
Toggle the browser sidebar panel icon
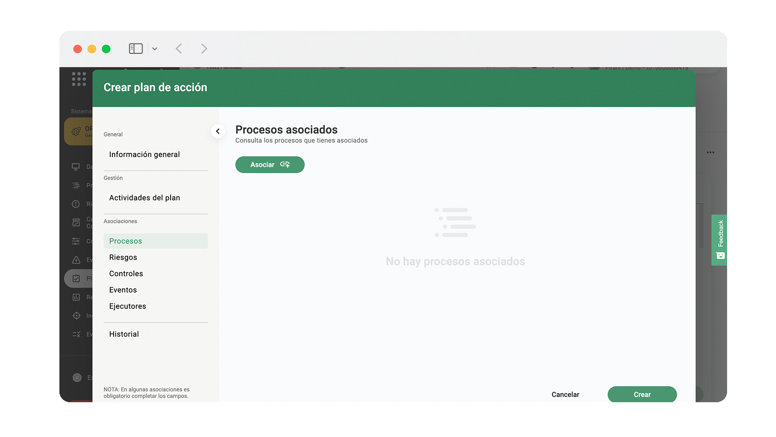pyautogui.click(x=135, y=49)
